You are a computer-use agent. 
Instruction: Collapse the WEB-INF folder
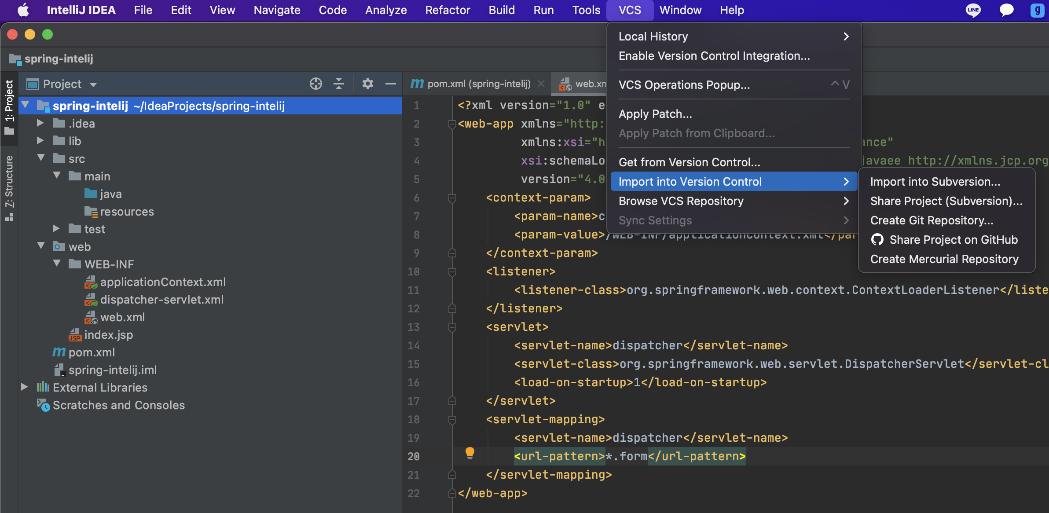(57, 264)
